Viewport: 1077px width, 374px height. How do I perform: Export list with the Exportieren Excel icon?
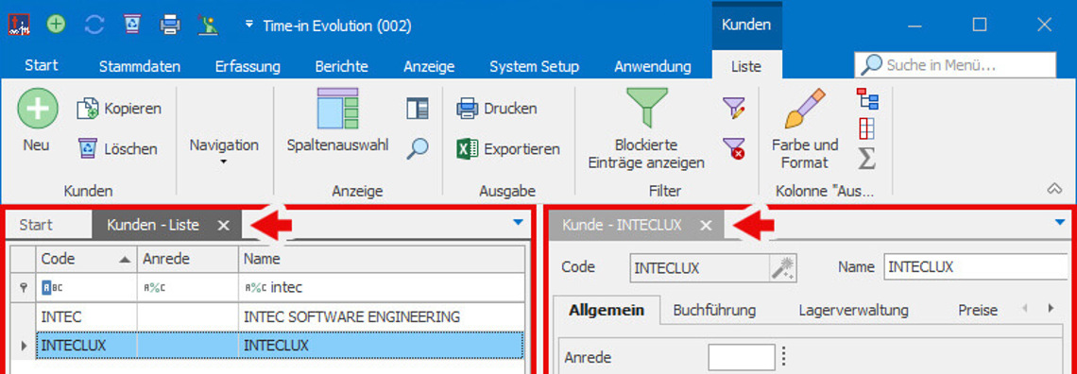(467, 149)
